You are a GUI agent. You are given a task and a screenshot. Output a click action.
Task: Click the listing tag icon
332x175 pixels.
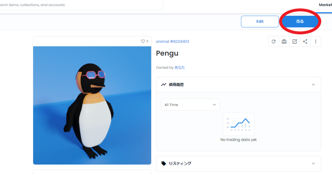pyautogui.click(x=163, y=163)
